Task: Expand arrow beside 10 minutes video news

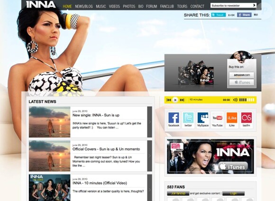Action: pos(150,188)
